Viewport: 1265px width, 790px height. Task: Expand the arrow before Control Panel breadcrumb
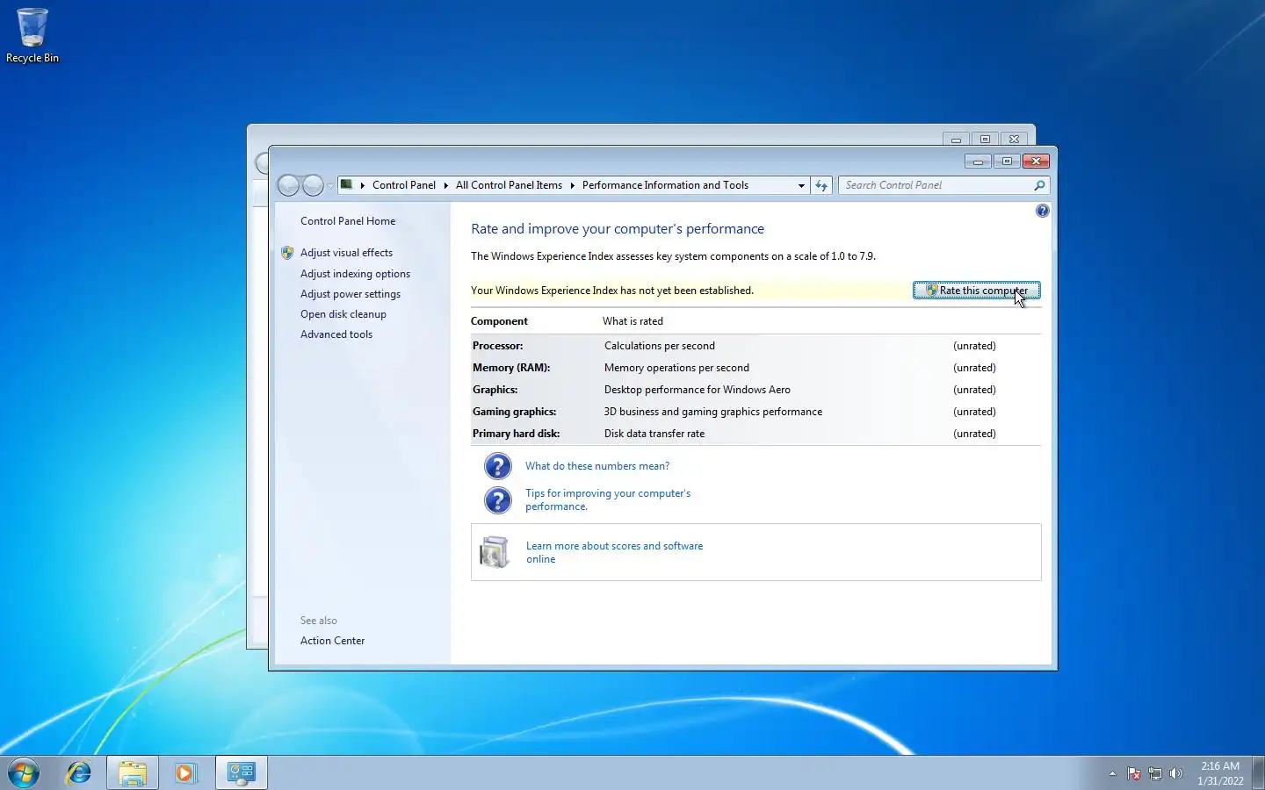click(362, 185)
